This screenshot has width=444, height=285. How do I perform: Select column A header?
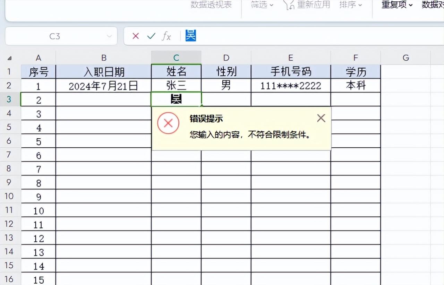(x=39, y=58)
